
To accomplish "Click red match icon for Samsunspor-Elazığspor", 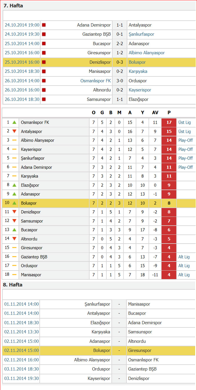I will point(44,99).
